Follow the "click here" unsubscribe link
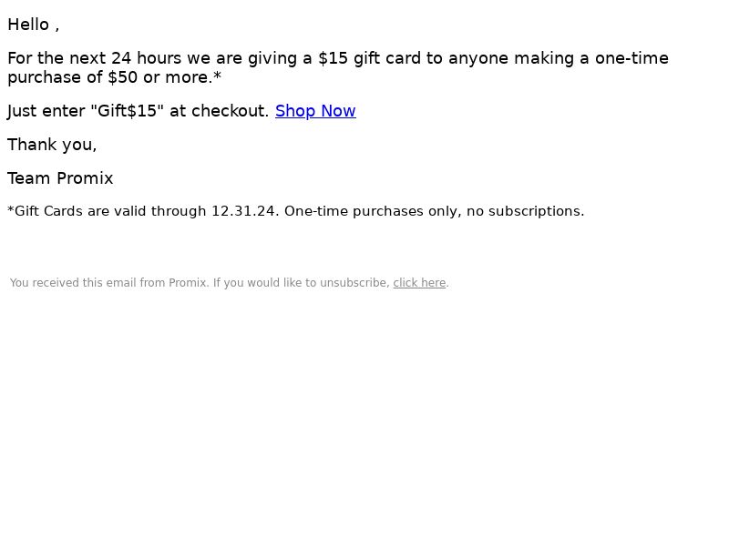 point(419,283)
